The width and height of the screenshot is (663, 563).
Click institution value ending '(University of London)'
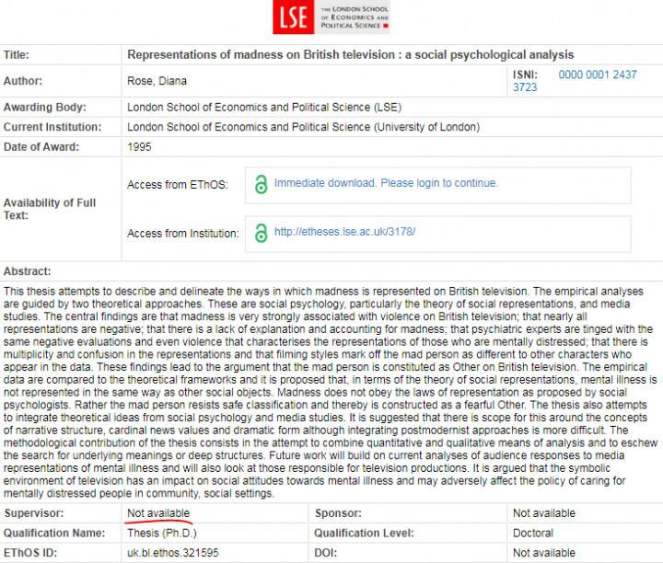pyautogui.click(x=304, y=127)
